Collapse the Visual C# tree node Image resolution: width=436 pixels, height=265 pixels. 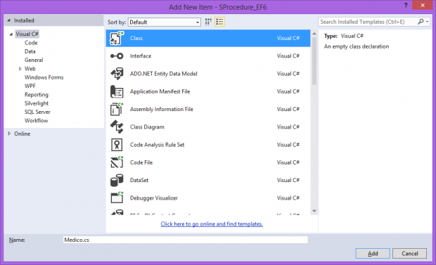11,34
